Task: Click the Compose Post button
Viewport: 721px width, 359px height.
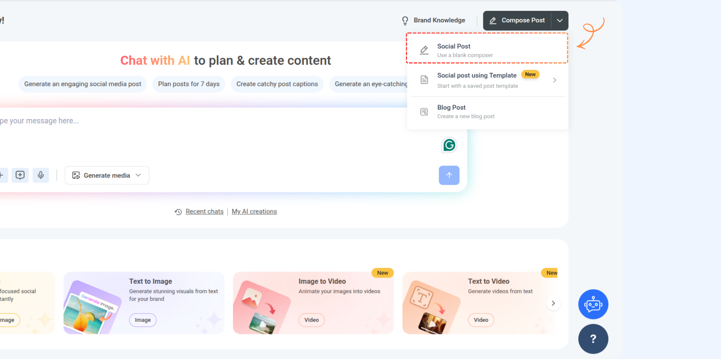Action: click(517, 21)
